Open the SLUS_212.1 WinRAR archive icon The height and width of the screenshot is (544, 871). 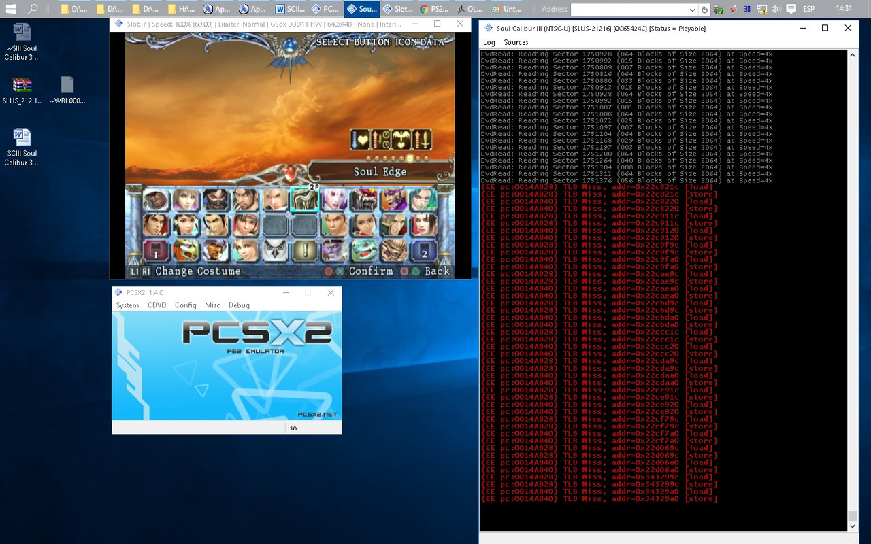(x=22, y=90)
